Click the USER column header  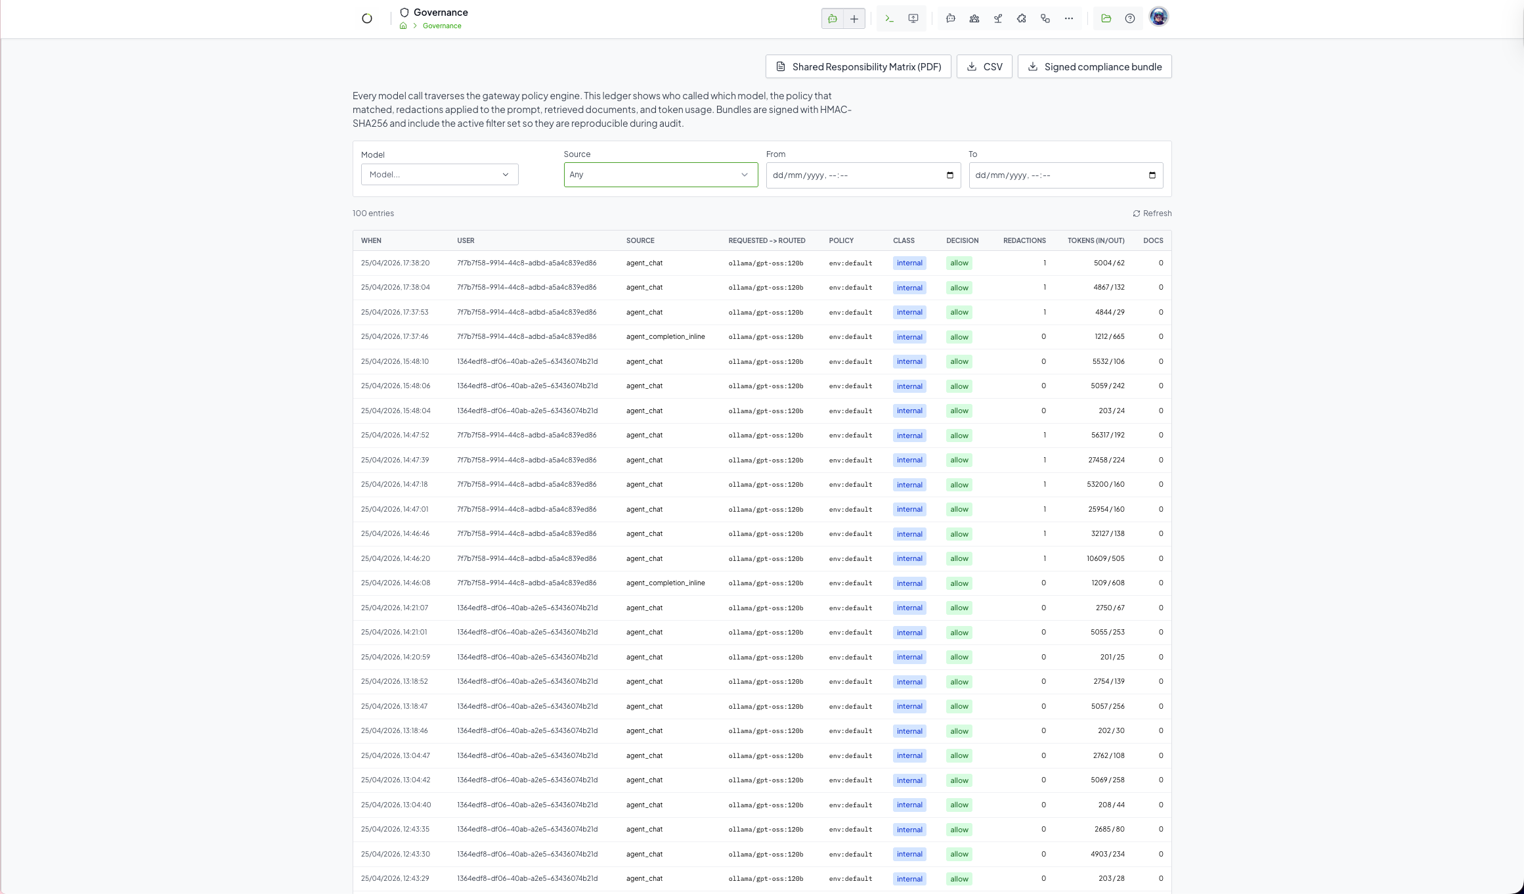(466, 240)
